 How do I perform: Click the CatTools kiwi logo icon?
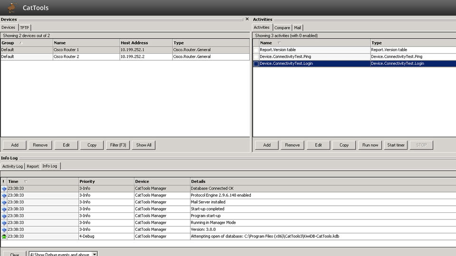[12, 7]
